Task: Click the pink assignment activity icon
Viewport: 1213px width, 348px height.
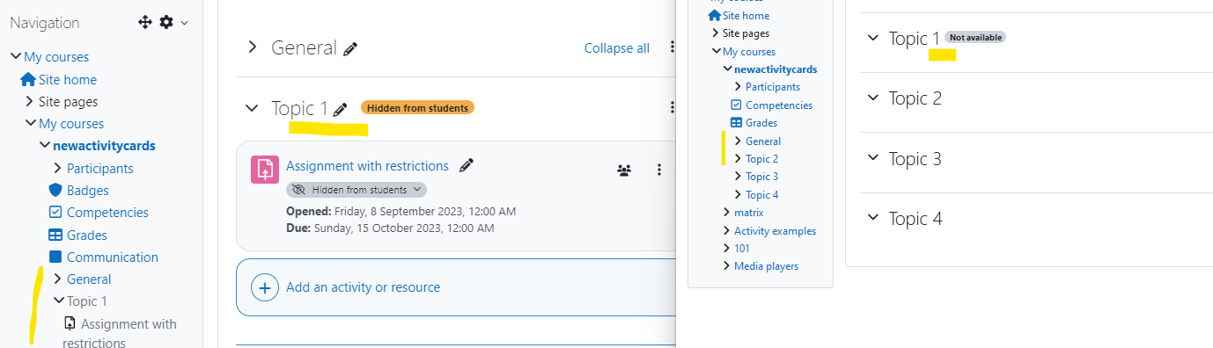Action: [265, 170]
